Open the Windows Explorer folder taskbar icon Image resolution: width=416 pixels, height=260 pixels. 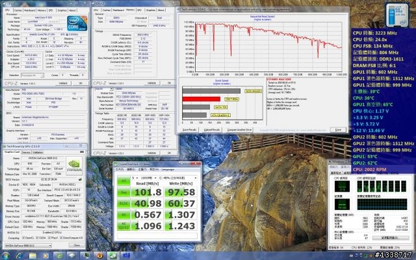(x=32, y=255)
